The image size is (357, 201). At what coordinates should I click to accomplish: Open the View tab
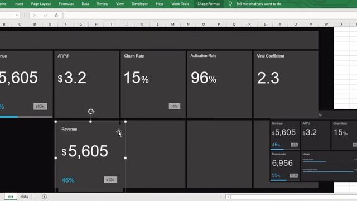click(120, 4)
